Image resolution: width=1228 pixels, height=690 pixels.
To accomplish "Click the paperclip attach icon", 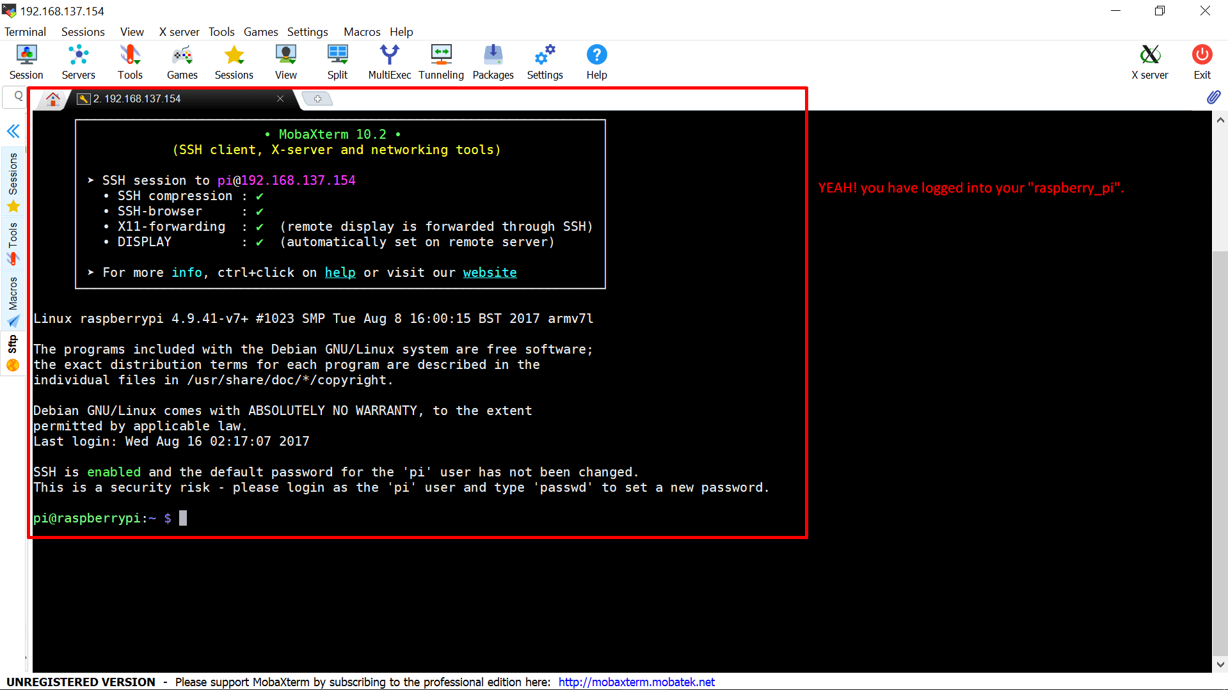I will [1213, 97].
